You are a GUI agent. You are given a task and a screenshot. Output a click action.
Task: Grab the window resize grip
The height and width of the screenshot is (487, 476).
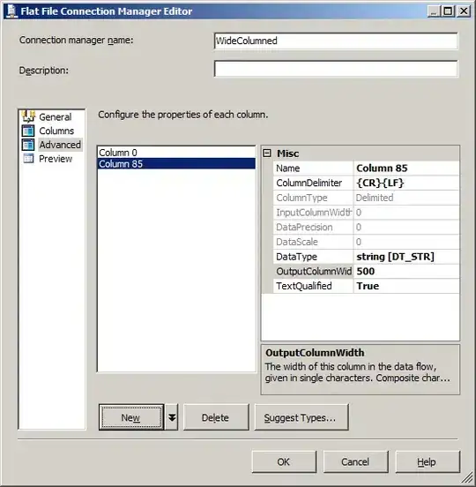(468, 478)
